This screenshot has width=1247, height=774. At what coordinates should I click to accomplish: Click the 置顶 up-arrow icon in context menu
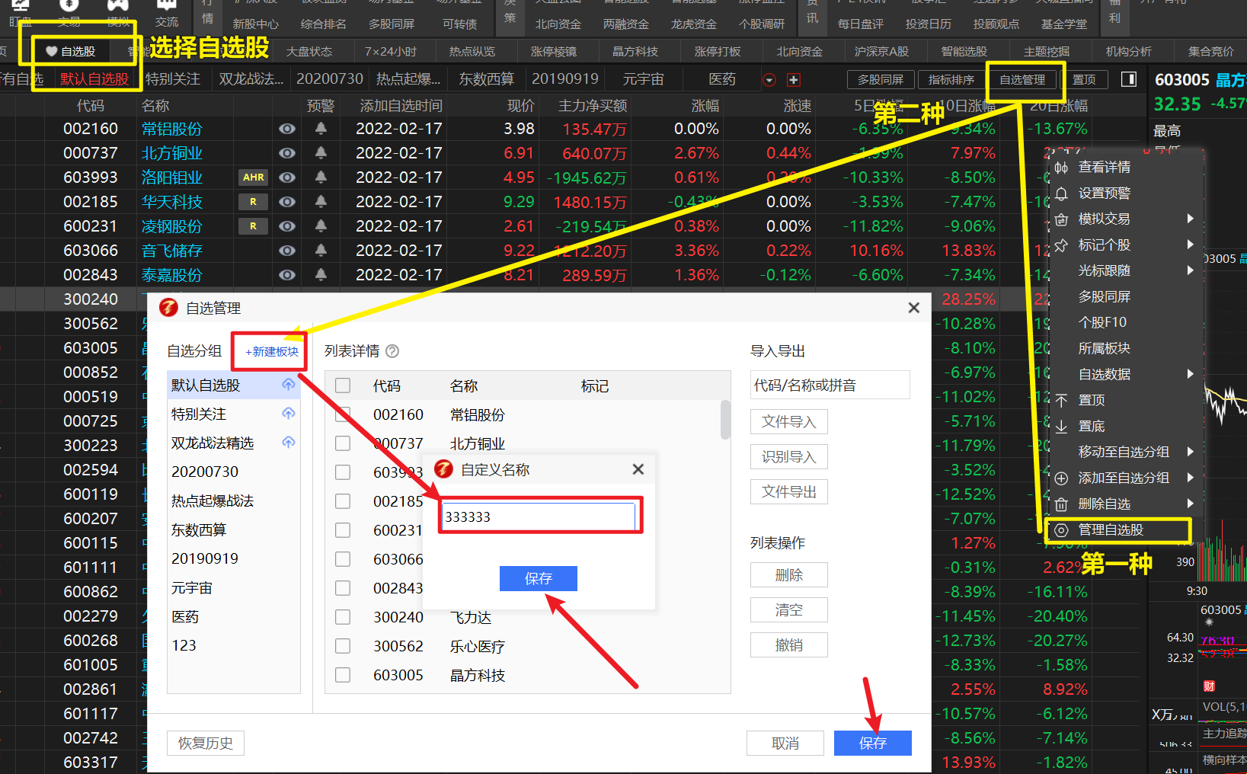1061,400
